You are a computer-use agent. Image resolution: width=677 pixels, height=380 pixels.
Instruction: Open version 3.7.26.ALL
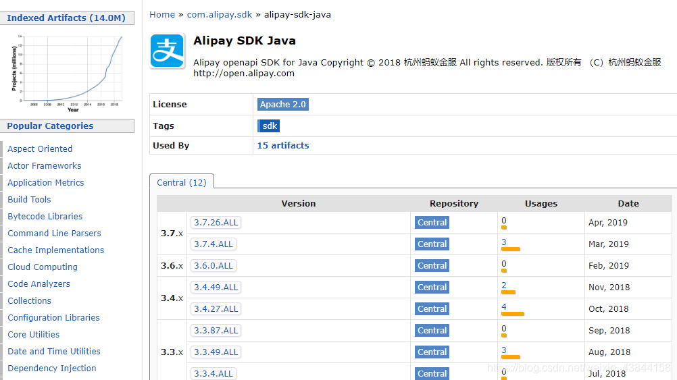[216, 223]
